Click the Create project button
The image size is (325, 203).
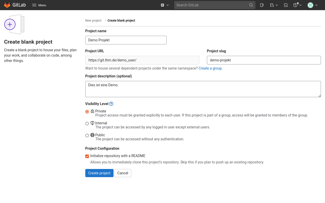(99, 173)
